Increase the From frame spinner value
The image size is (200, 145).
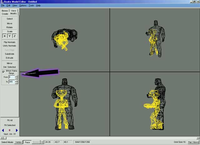16,76
